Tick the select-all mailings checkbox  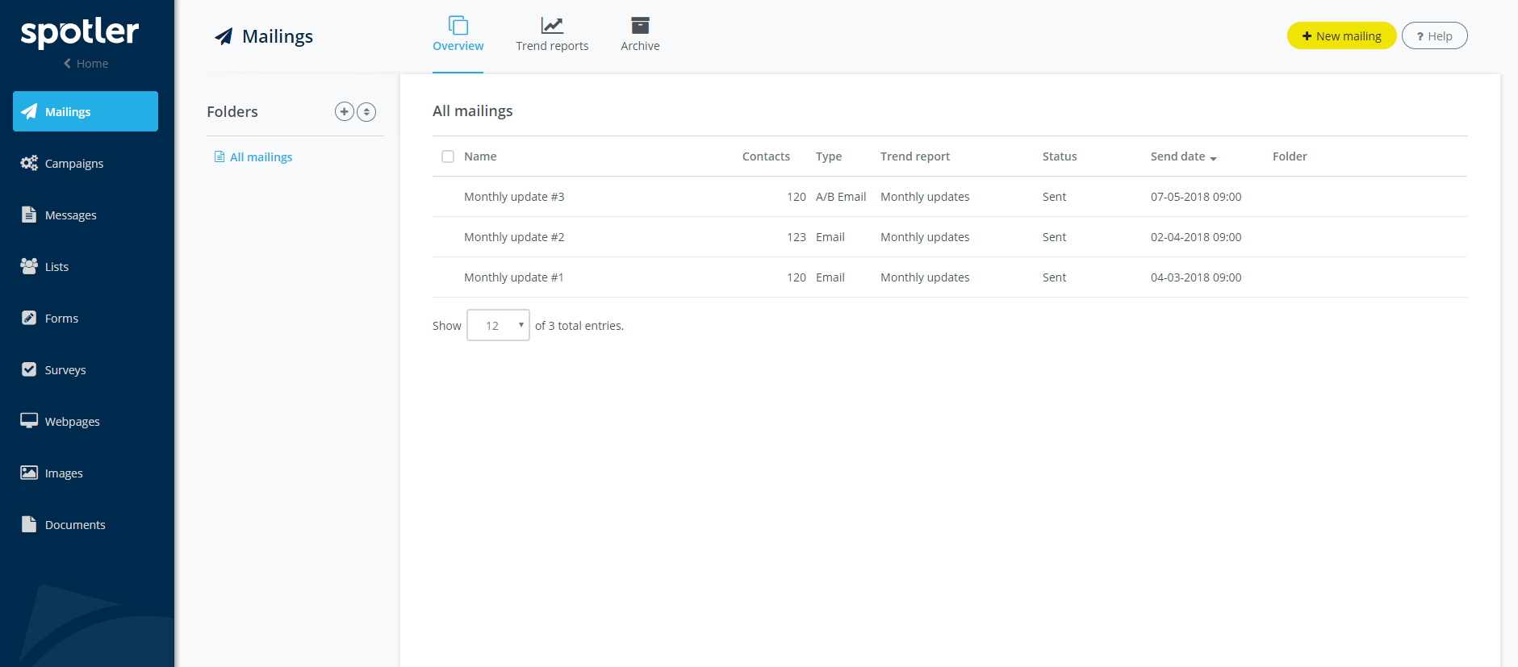448,156
